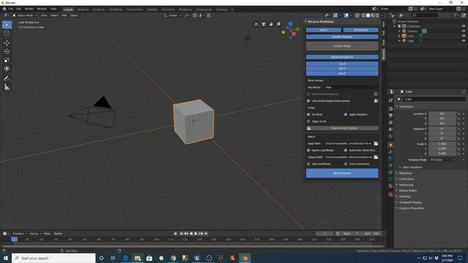Jump to the timeline start frame
The width and height of the screenshot is (468, 263).
(x=181, y=234)
